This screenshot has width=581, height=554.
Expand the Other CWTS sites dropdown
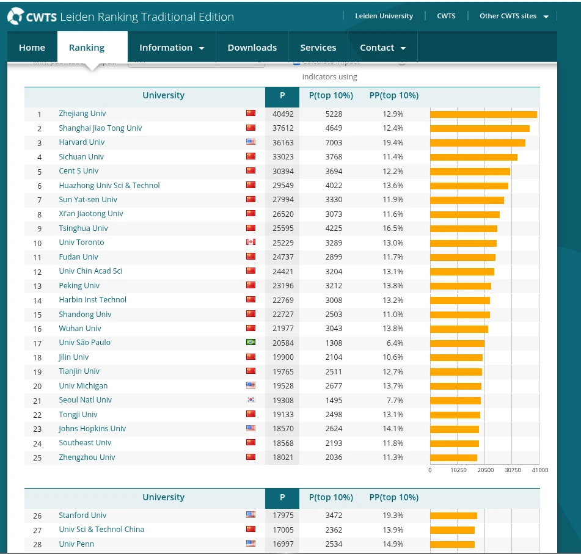pyautogui.click(x=513, y=16)
